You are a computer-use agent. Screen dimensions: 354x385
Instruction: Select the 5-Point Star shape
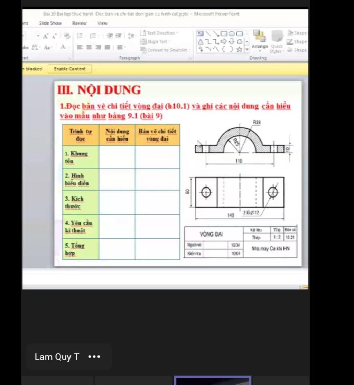(240, 49)
